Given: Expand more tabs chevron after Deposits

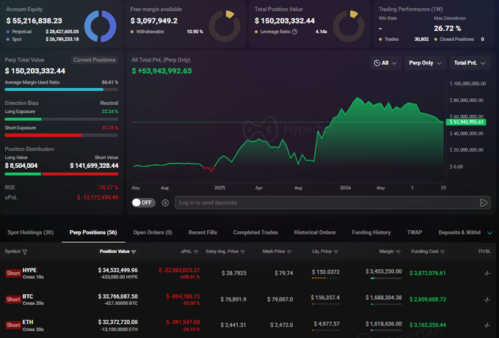Looking at the screenshot, I should pyautogui.click(x=489, y=232).
